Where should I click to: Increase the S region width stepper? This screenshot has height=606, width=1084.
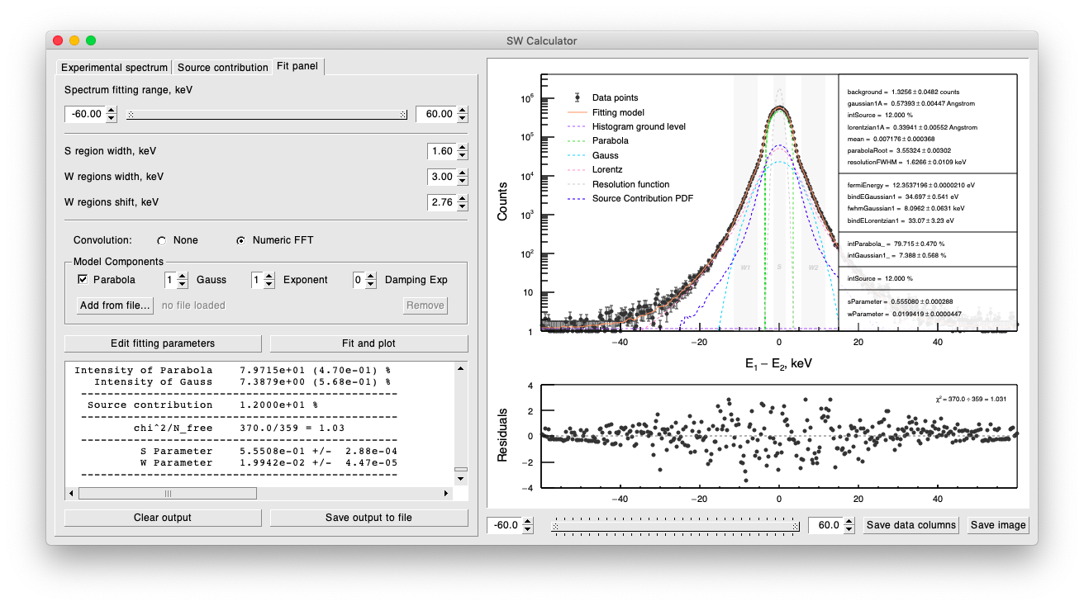coord(462,148)
